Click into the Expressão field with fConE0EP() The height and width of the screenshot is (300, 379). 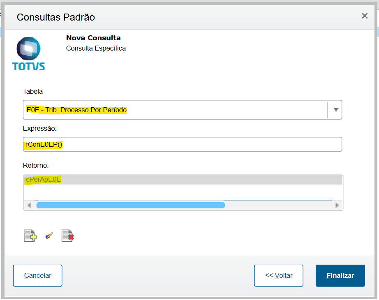tap(183, 144)
